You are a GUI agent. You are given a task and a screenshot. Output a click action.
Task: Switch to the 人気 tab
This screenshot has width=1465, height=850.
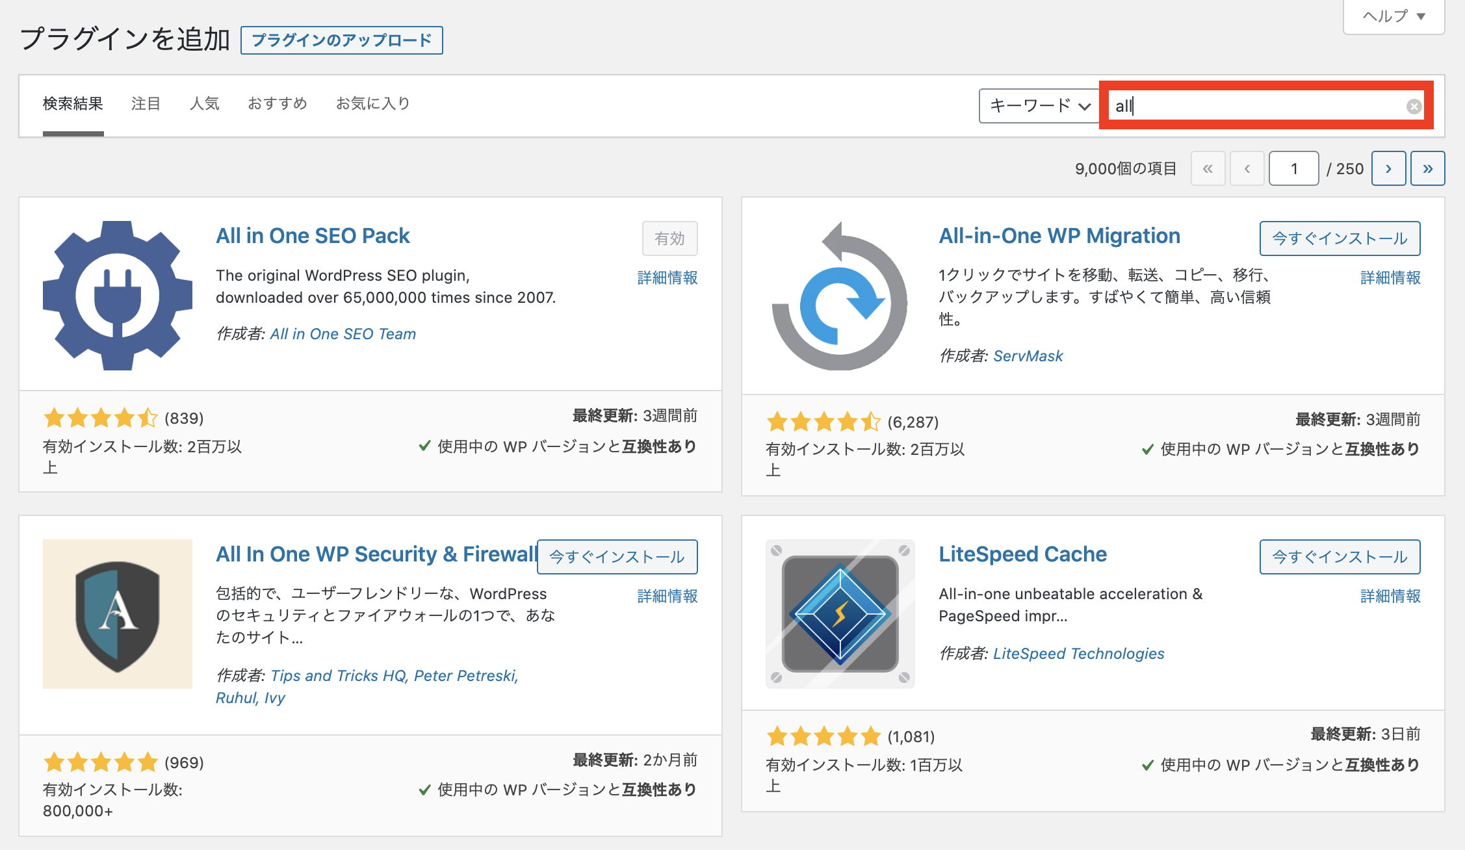point(204,104)
